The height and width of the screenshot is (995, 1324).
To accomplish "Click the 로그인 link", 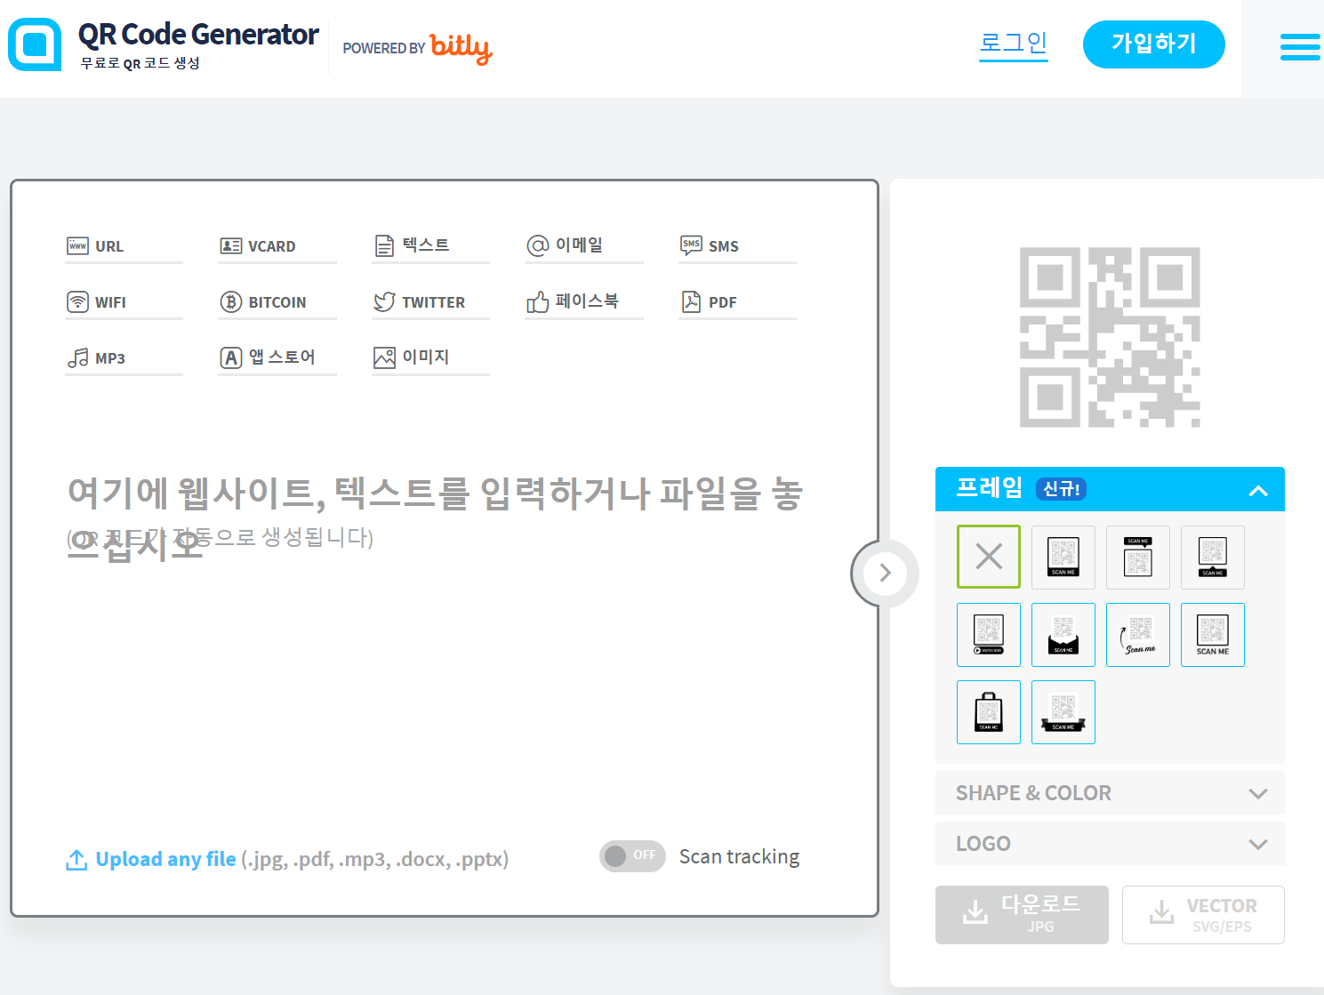I will [1013, 42].
